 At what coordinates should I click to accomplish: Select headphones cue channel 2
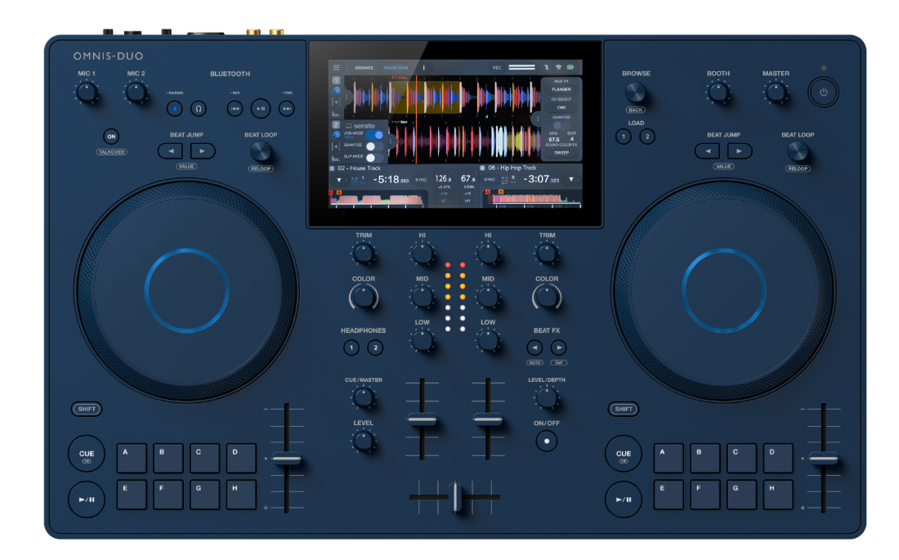coord(376,347)
